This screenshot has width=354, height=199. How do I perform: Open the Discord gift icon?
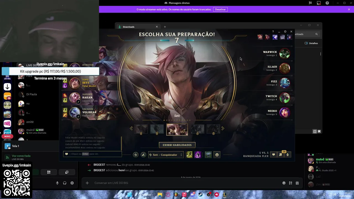pos(297,183)
